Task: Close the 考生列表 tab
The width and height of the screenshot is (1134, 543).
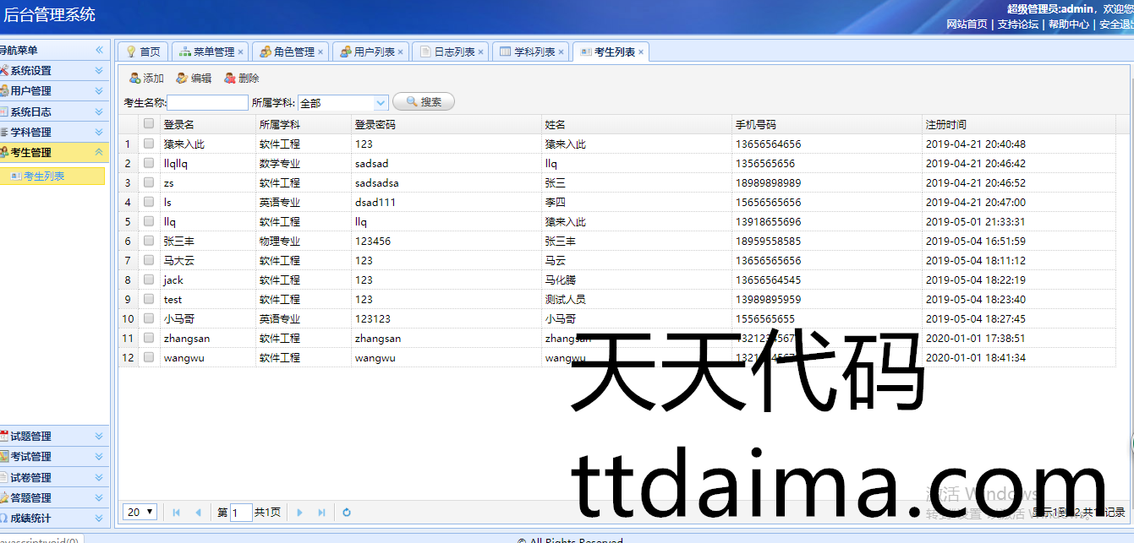Action: click(641, 52)
